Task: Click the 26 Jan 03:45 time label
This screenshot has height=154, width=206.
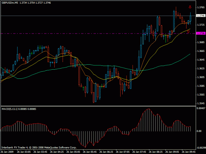Action: pyautogui.click(x=40, y=152)
